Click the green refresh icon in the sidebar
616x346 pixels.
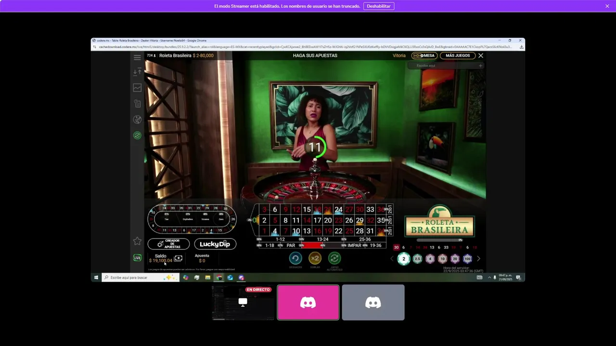pos(137,136)
